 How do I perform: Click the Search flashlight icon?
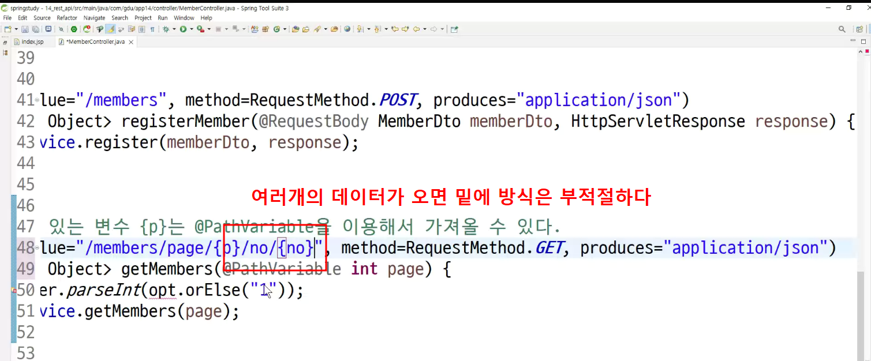click(317, 29)
